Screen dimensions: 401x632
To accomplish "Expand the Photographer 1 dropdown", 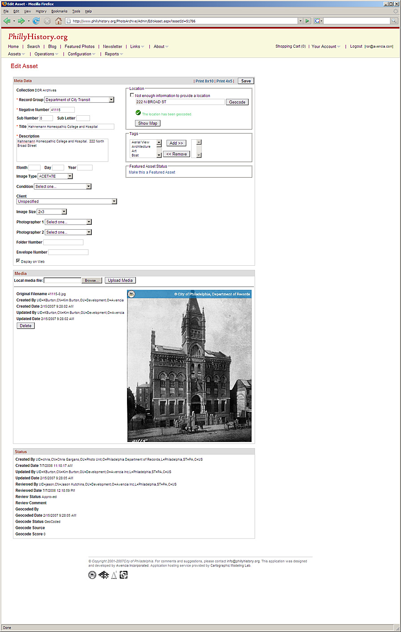I will 89,222.
